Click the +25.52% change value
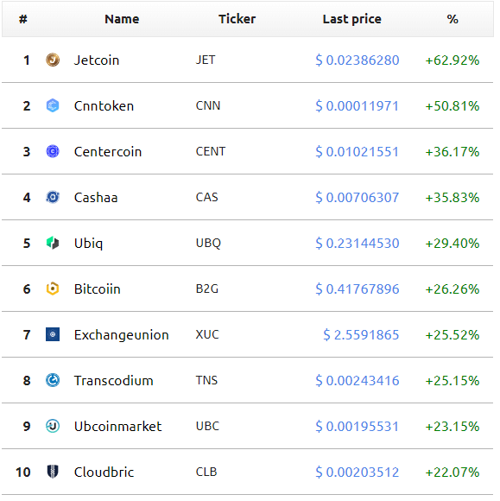The image size is (500, 501). (453, 334)
